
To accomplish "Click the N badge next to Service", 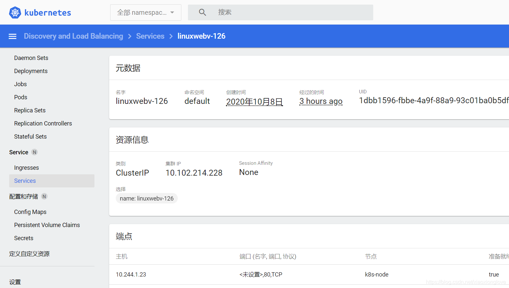I will (34, 152).
